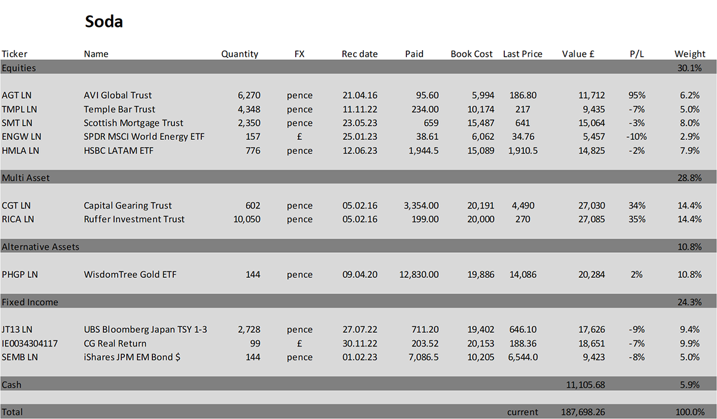Click the Value £ column header
Image resolution: width=717 pixels, height=419 pixels.
coord(578,54)
